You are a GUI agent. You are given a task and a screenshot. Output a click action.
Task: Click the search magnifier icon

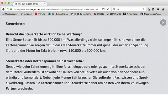(114, 9)
